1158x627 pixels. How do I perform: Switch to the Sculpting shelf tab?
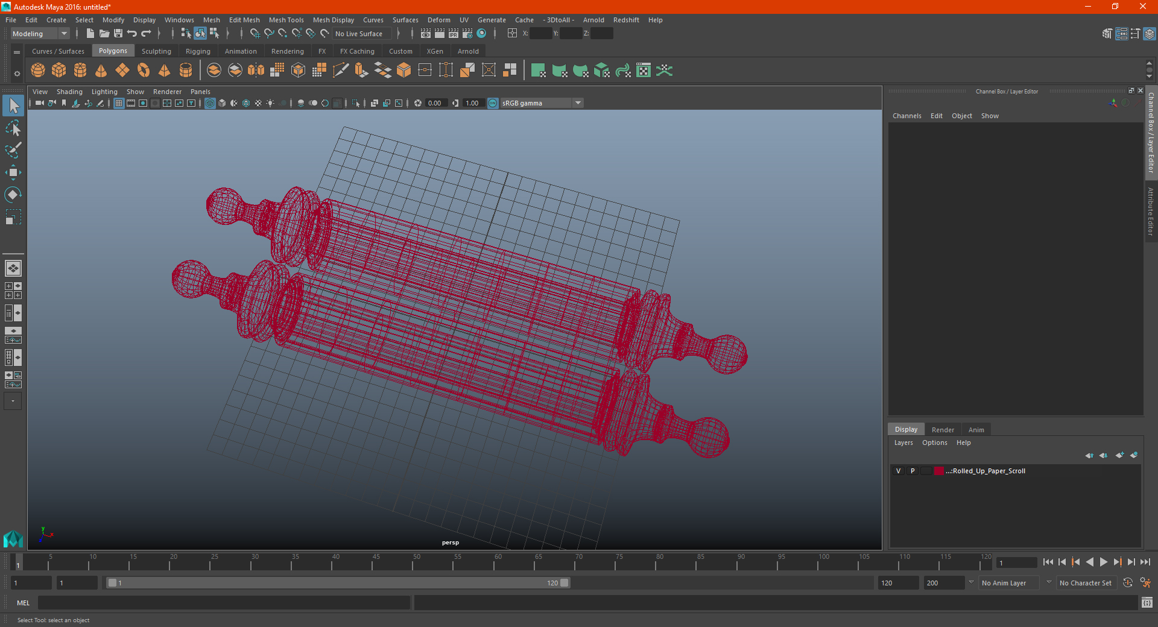click(156, 51)
